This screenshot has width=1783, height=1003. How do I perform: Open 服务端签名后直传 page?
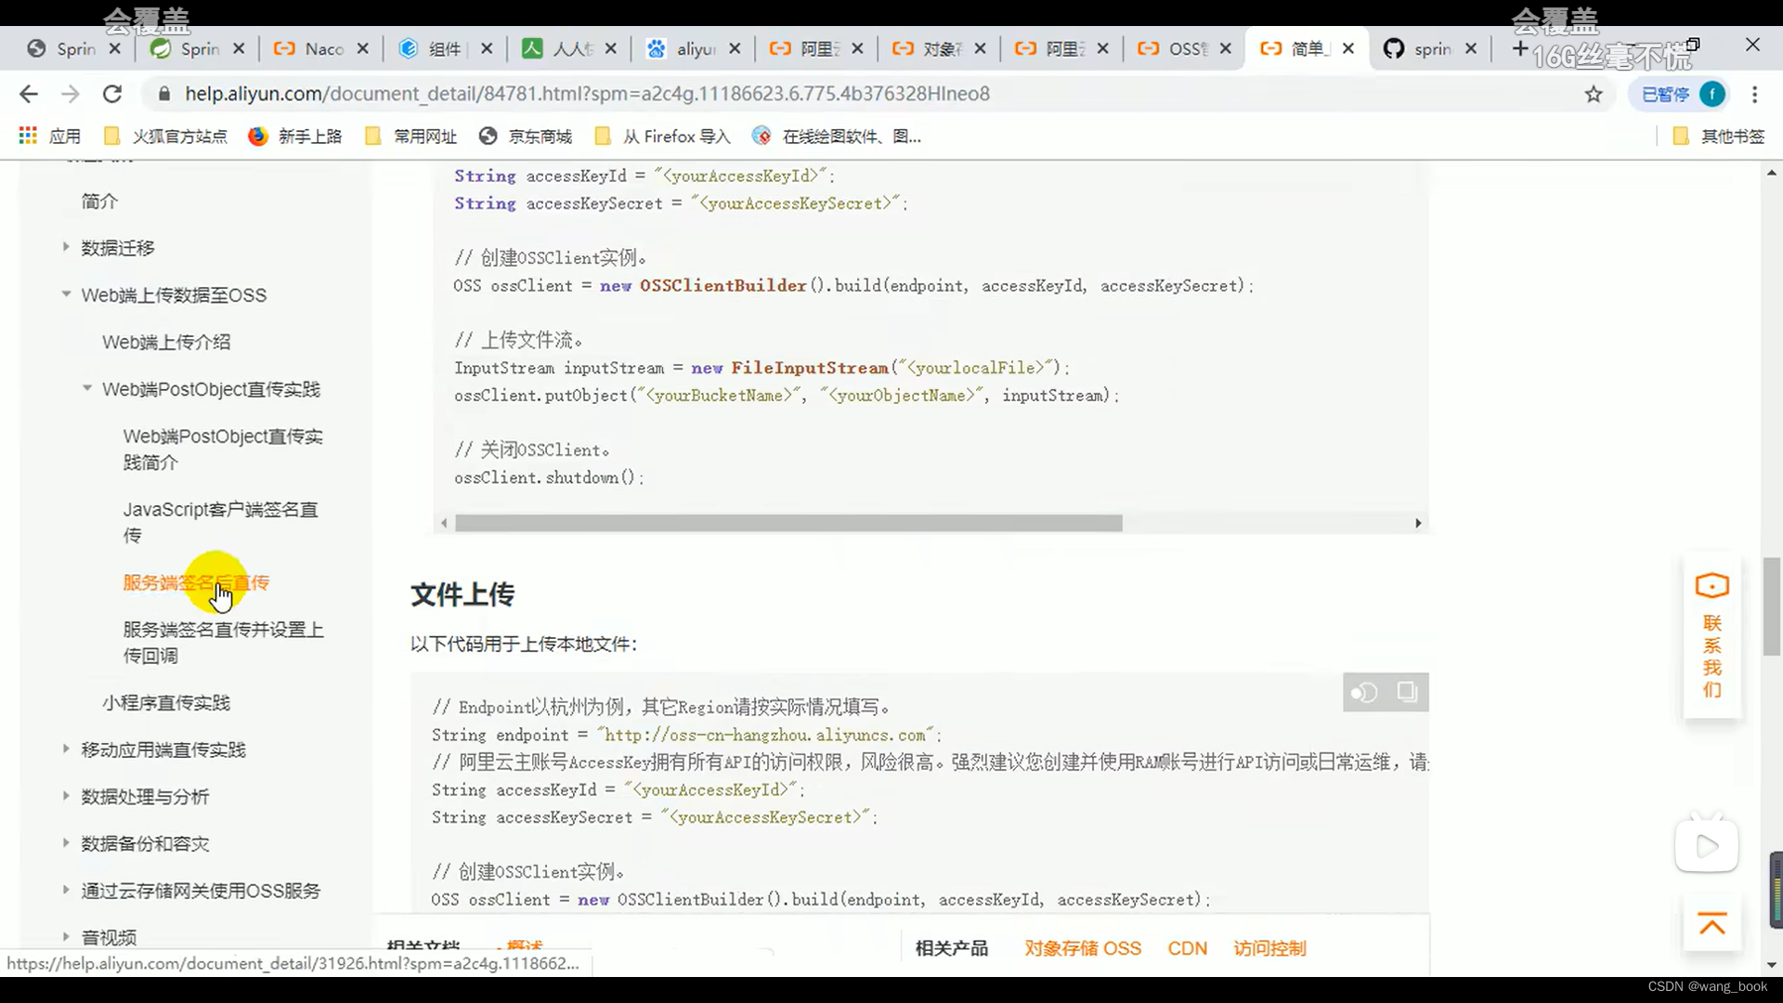click(x=196, y=582)
